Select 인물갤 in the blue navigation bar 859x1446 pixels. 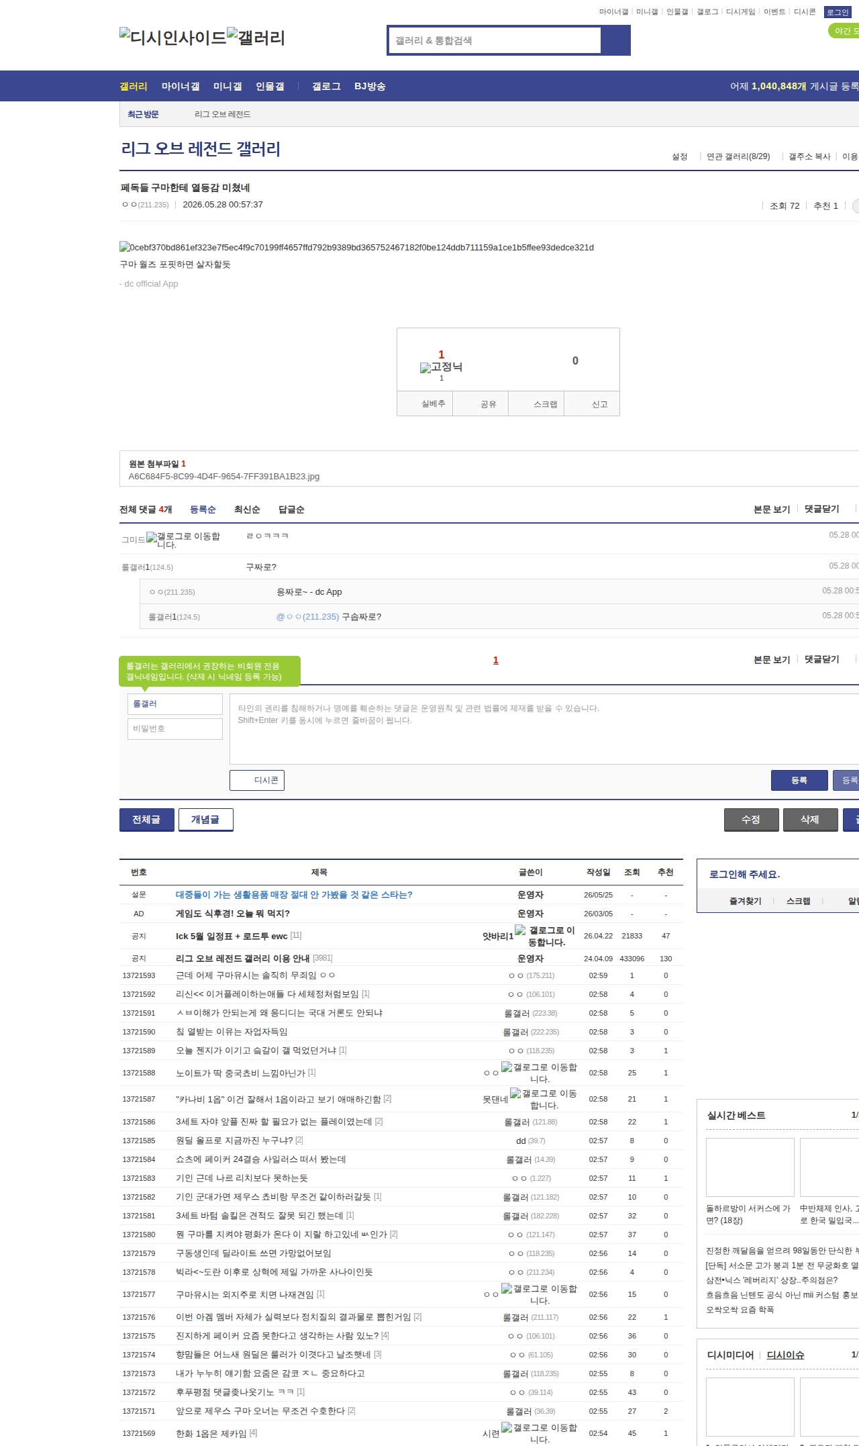(270, 86)
